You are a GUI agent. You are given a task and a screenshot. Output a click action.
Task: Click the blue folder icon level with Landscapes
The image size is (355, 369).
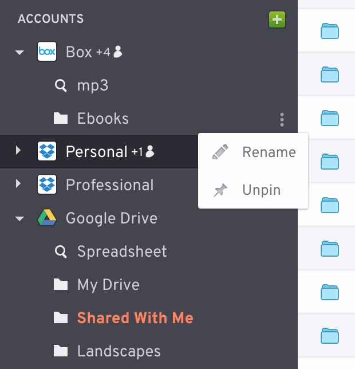[330, 336]
